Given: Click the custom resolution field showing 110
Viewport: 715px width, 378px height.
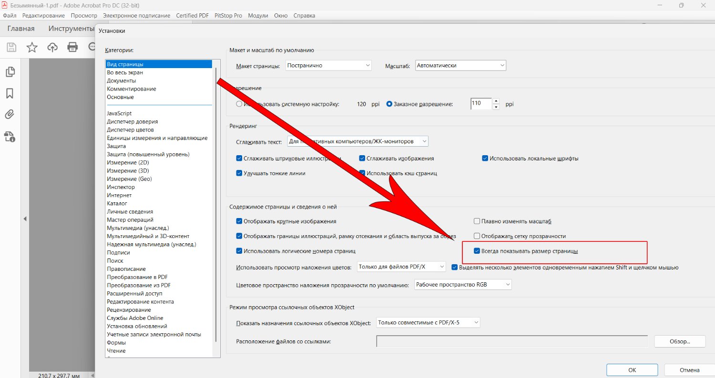Looking at the screenshot, I should tap(481, 104).
